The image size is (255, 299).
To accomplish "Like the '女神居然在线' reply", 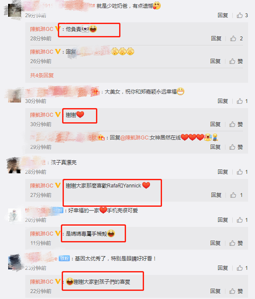I will pyautogui.click(x=236, y=147).
